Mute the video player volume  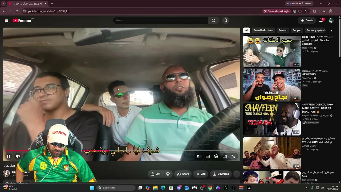(18, 156)
